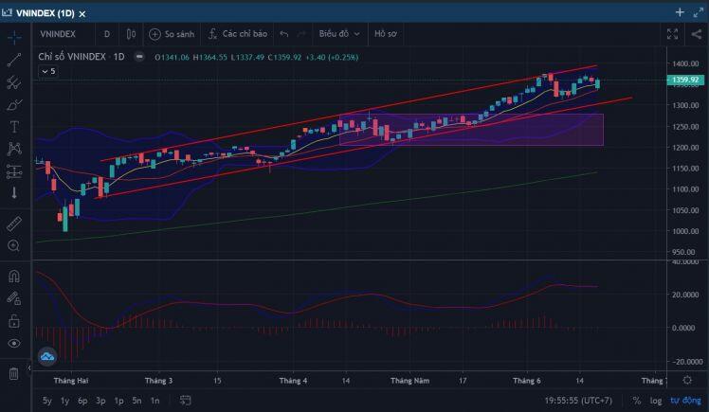
Task: Collapse the left drawing toolbar arrow
Action: click(x=29, y=368)
